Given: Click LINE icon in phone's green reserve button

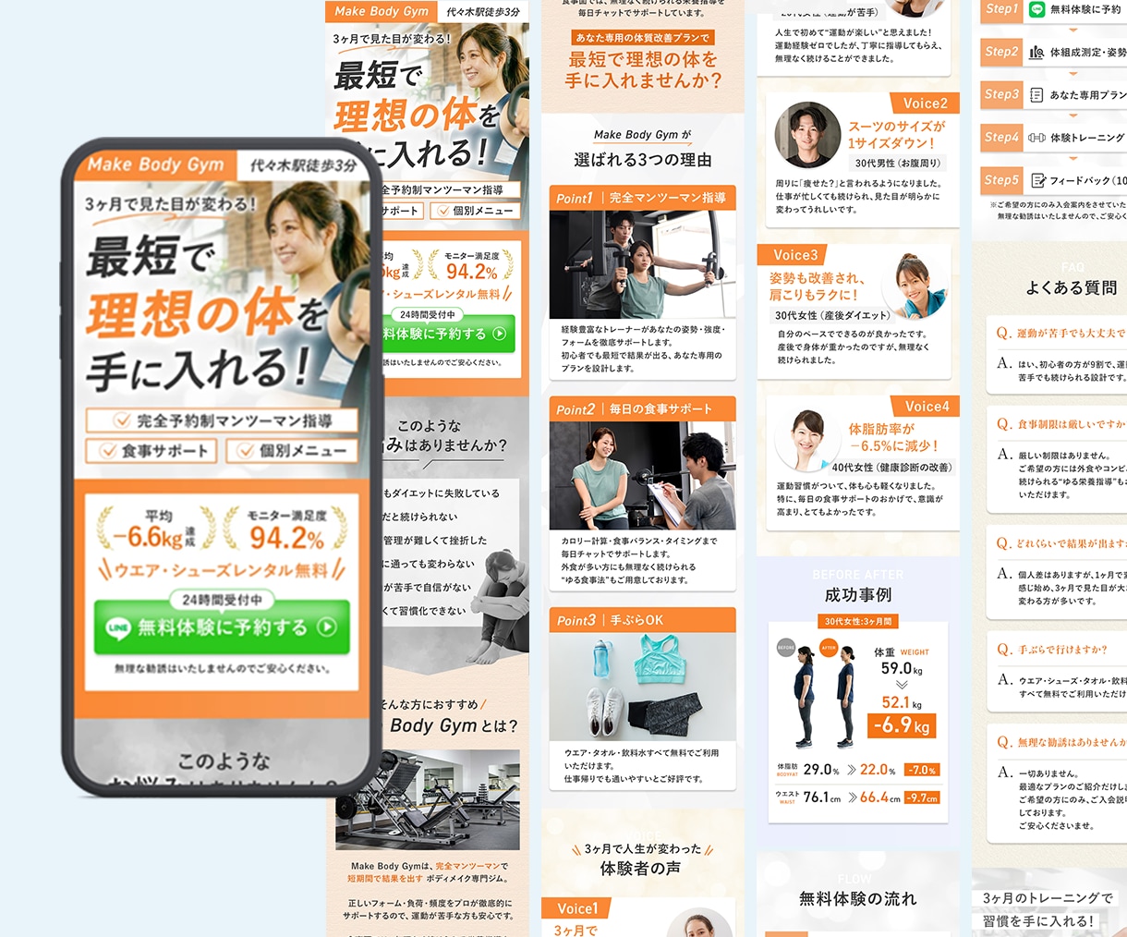Looking at the screenshot, I should (118, 627).
